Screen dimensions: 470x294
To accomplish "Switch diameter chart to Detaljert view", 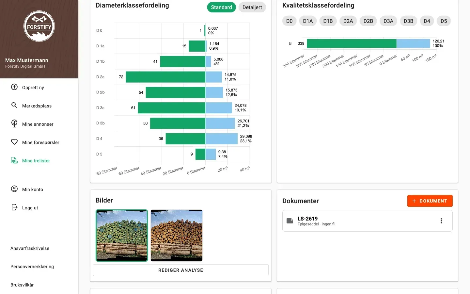I will [252, 7].
